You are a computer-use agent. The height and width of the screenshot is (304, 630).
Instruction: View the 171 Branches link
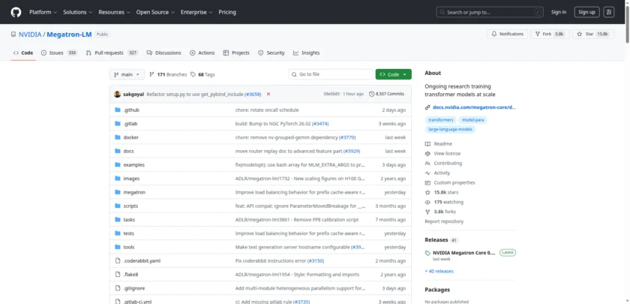click(168, 74)
